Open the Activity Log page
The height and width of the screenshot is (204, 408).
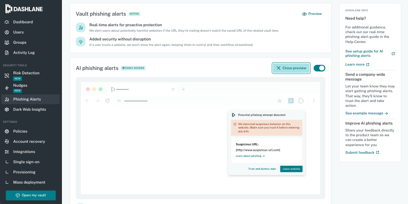31,52
